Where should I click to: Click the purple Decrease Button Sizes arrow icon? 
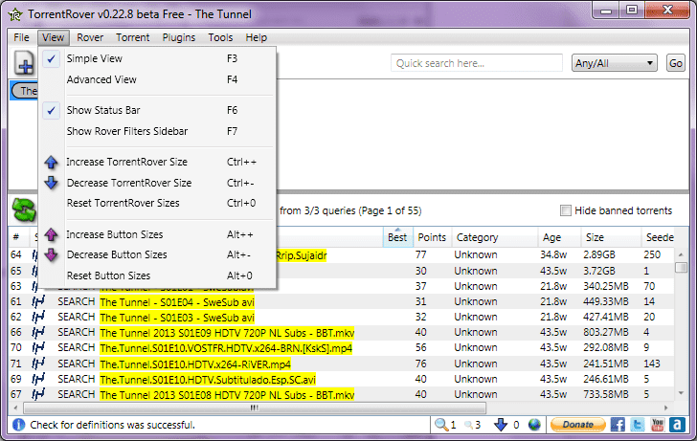pos(51,254)
